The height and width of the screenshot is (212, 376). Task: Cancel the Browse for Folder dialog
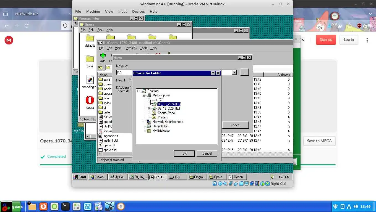207,153
